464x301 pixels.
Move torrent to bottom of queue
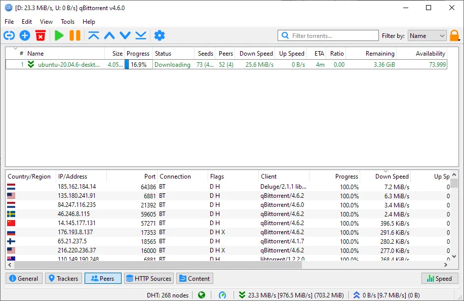click(x=141, y=36)
